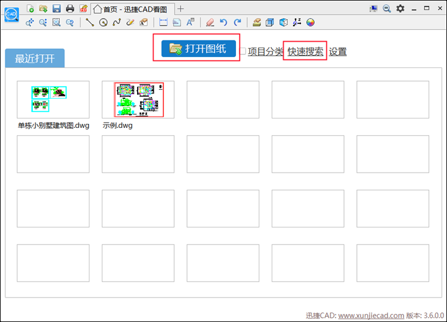447x322 pixels.
Task: Open the 示例.dwg drawing thumbnail
Action: pyautogui.click(x=138, y=99)
